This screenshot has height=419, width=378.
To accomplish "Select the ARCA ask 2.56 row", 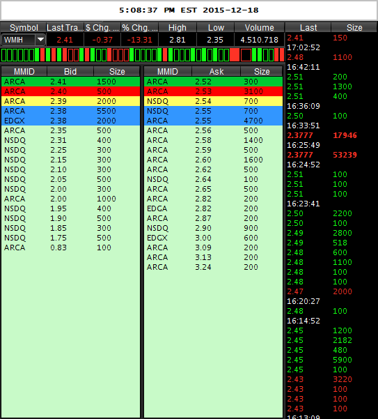I will (x=214, y=130).
